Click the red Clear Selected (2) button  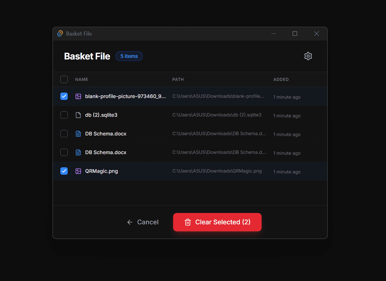point(217,222)
